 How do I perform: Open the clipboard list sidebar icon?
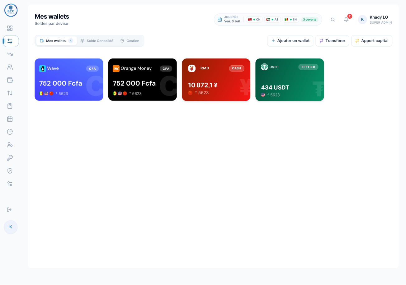coord(10,106)
